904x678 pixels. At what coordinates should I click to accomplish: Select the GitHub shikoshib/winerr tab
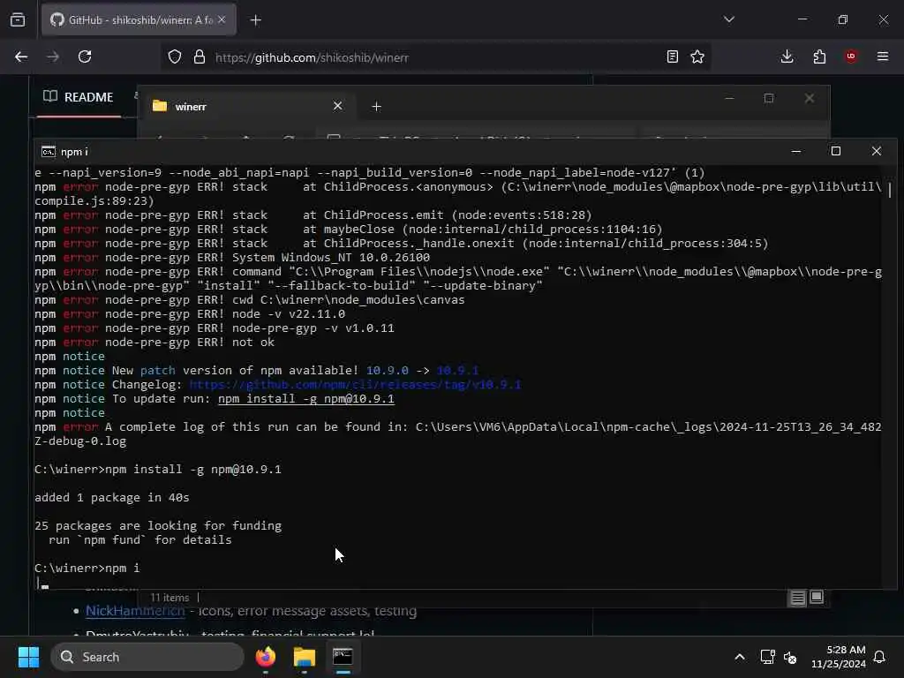coord(139,19)
